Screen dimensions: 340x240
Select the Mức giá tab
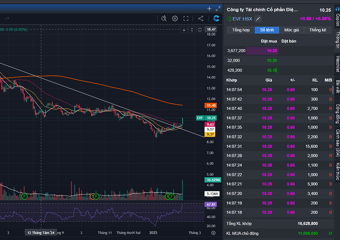(291, 30)
